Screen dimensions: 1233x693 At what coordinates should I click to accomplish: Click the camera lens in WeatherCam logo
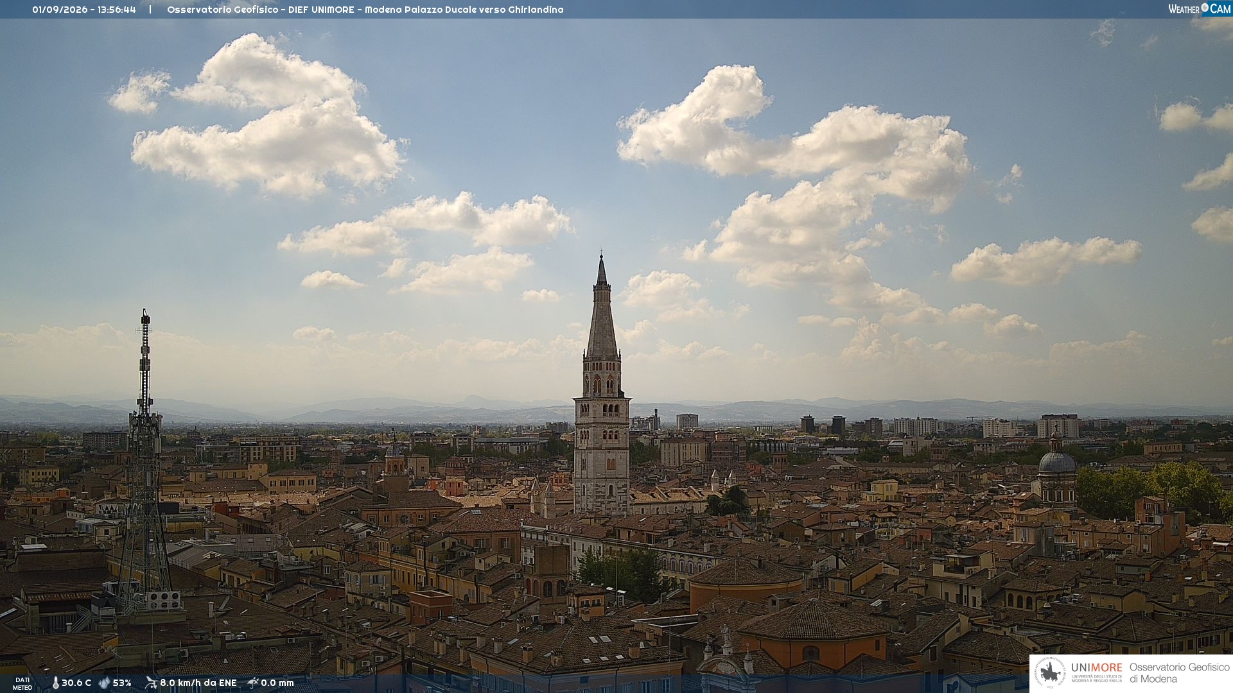click(1205, 8)
